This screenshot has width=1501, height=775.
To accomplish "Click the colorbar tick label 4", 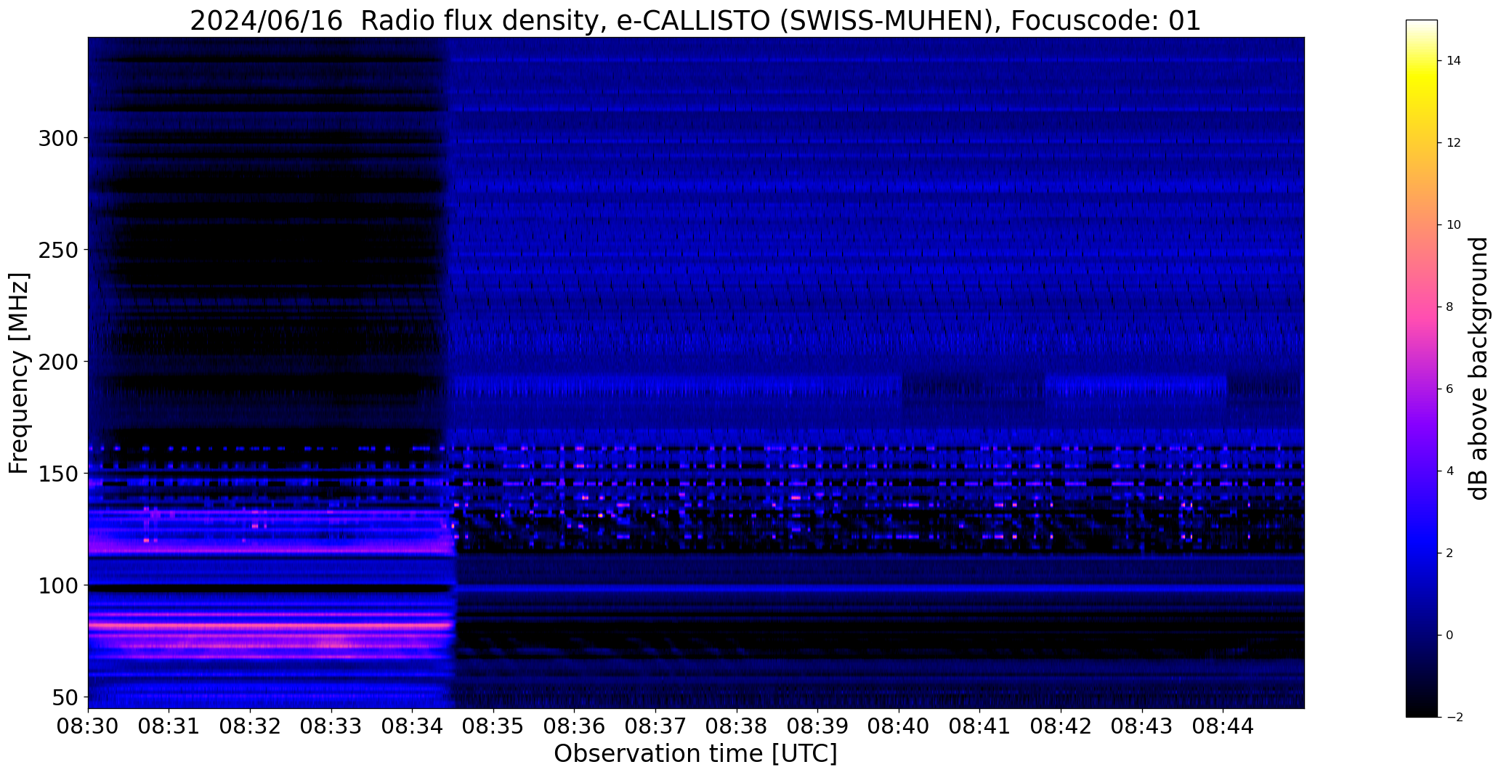I will (x=1449, y=471).
